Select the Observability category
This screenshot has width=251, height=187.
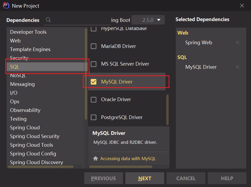pyautogui.click(x=45, y=110)
